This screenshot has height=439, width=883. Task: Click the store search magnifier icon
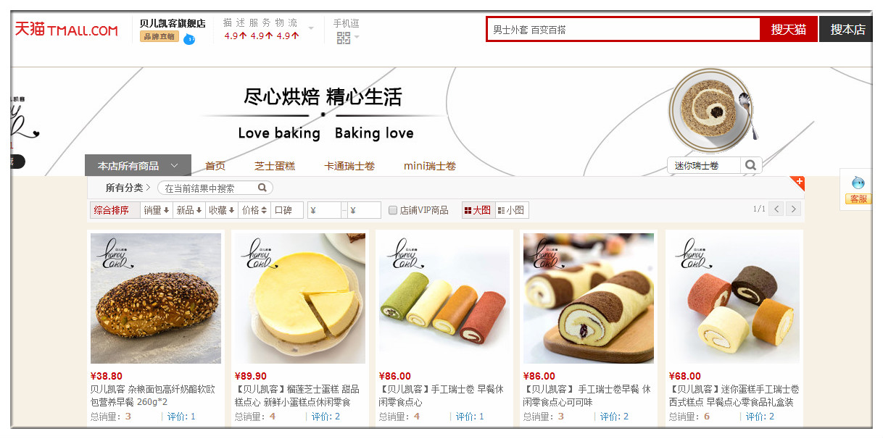point(750,165)
